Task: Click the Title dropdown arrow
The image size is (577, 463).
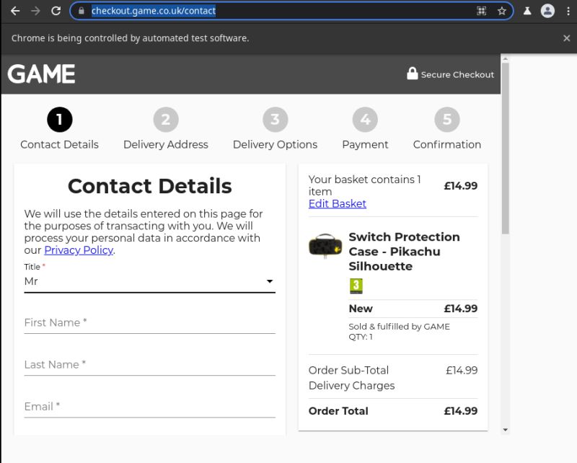Action: click(x=270, y=281)
